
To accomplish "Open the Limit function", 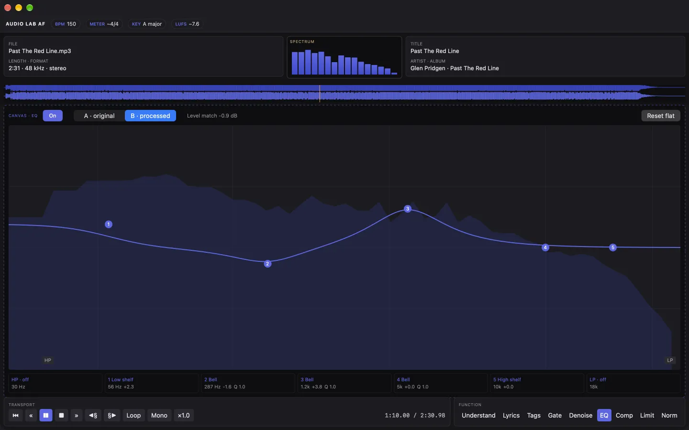I will tap(647, 415).
